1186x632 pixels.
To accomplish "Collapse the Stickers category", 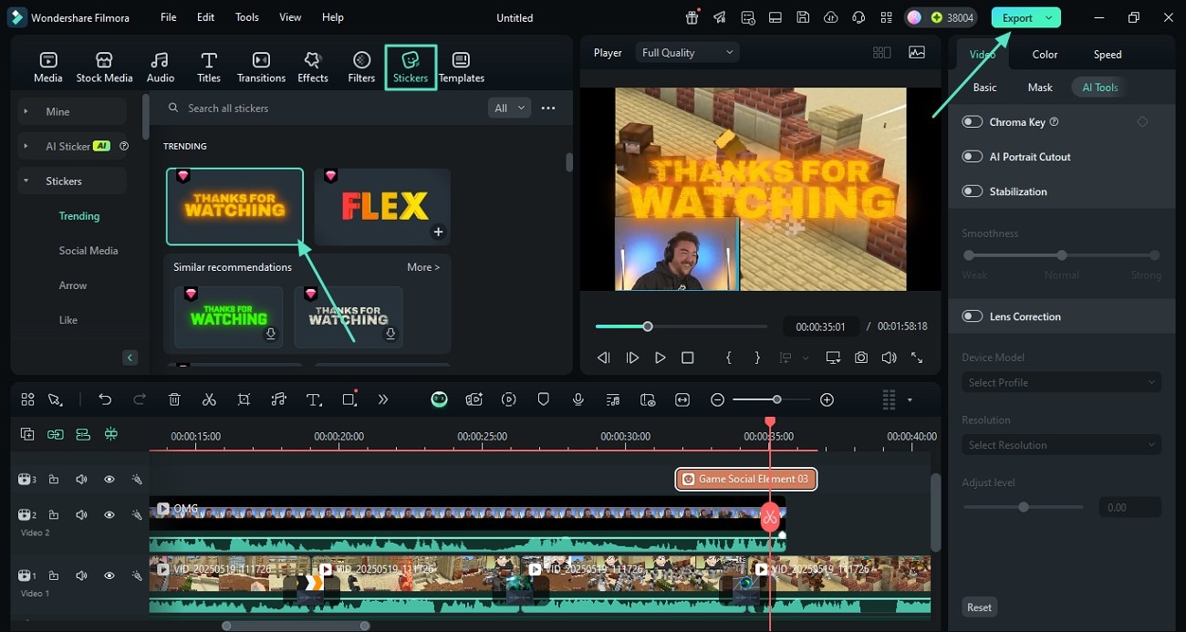I will 26,181.
